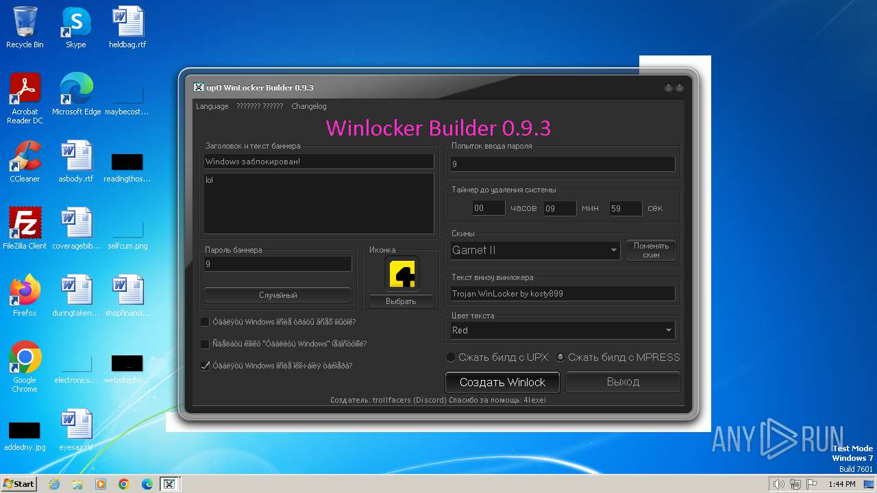The width and height of the screenshot is (877, 493).
Task: Click the banner text area containing lol
Action: 319,203
